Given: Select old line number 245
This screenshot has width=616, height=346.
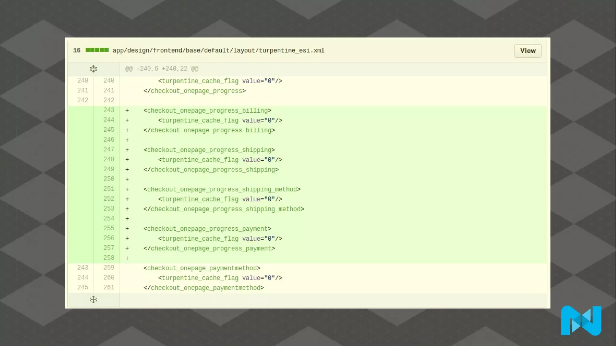Looking at the screenshot, I should pos(82,287).
